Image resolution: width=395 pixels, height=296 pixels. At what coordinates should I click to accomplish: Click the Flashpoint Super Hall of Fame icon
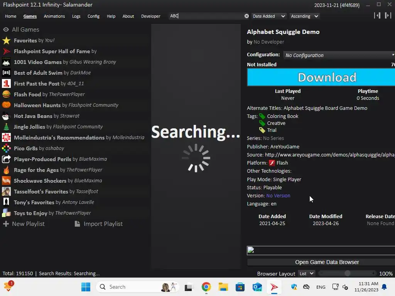coord(6,51)
